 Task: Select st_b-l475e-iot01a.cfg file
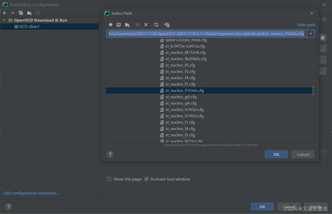click(185, 46)
